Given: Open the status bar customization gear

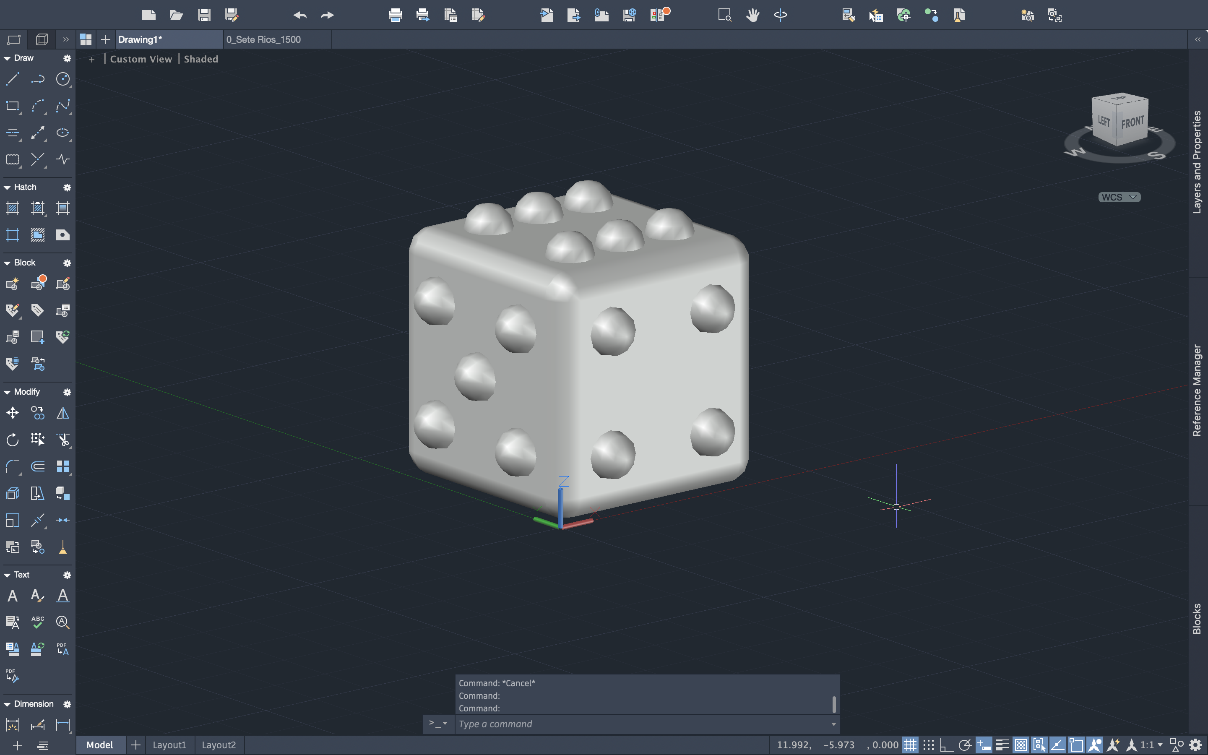Looking at the screenshot, I should click(x=1196, y=745).
